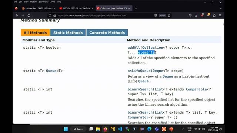Show site security padlock info
This screenshot has height=133, width=237.
tap(54, 16)
